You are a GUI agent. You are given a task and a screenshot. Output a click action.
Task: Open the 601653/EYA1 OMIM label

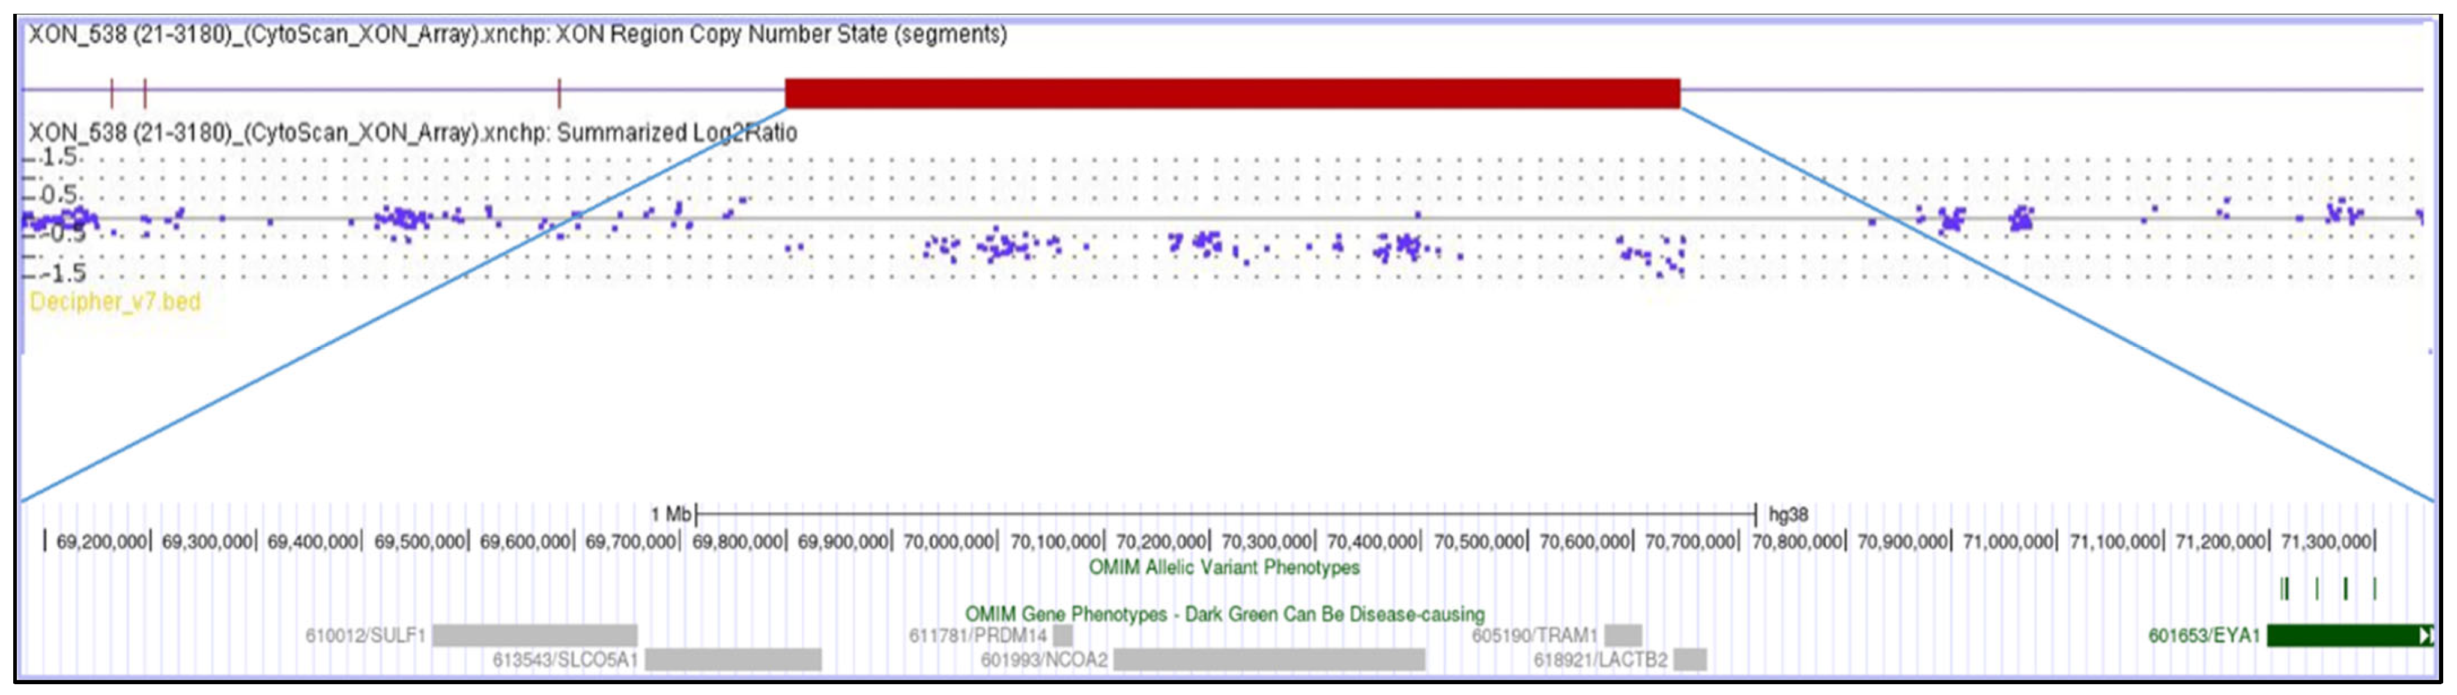pyautogui.click(x=2204, y=635)
